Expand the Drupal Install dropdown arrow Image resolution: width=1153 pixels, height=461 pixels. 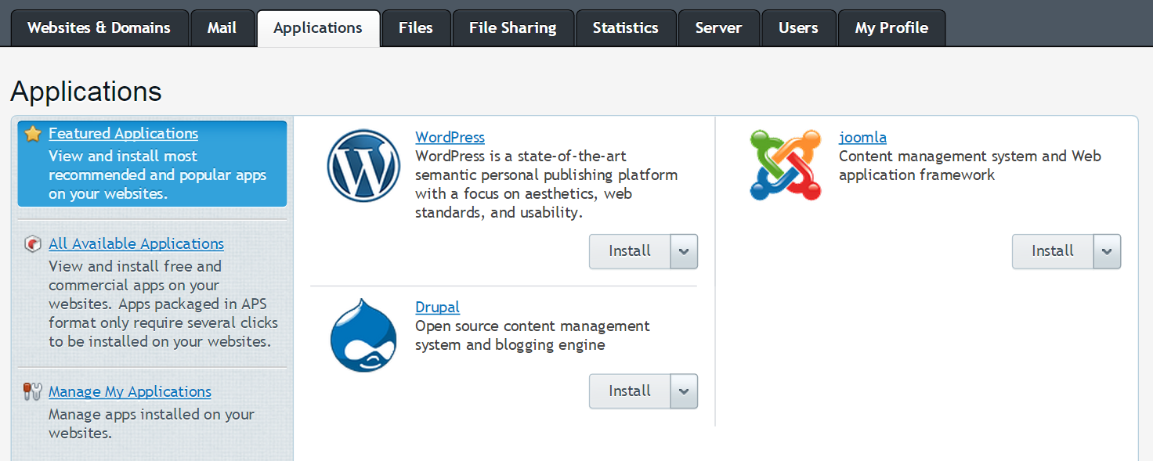684,391
